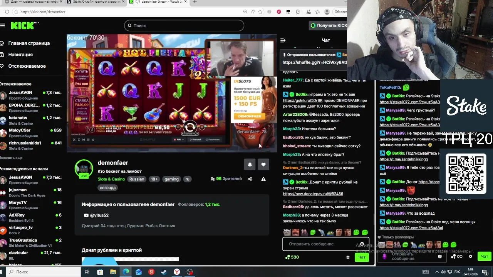Open Steam from the taskbar
493x277 pixels.
coord(164,272)
